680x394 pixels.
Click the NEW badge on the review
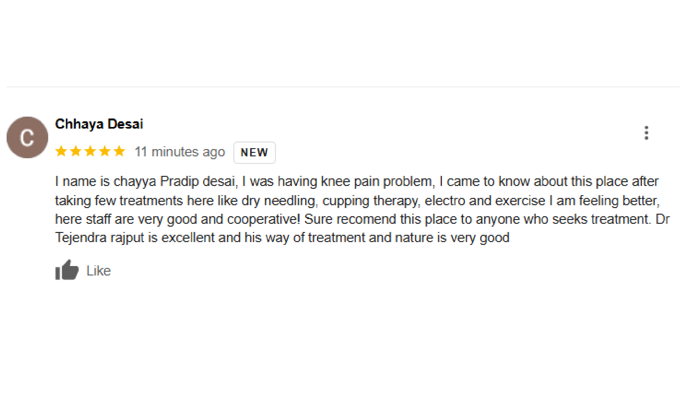(x=254, y=152)
